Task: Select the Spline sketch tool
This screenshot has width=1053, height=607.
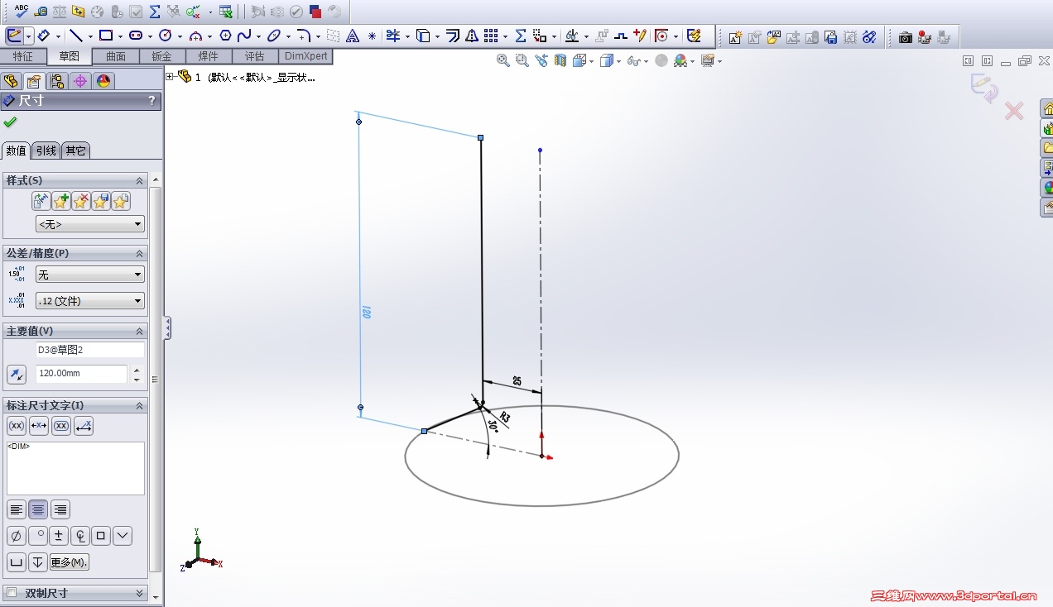Action: point(244,36)
